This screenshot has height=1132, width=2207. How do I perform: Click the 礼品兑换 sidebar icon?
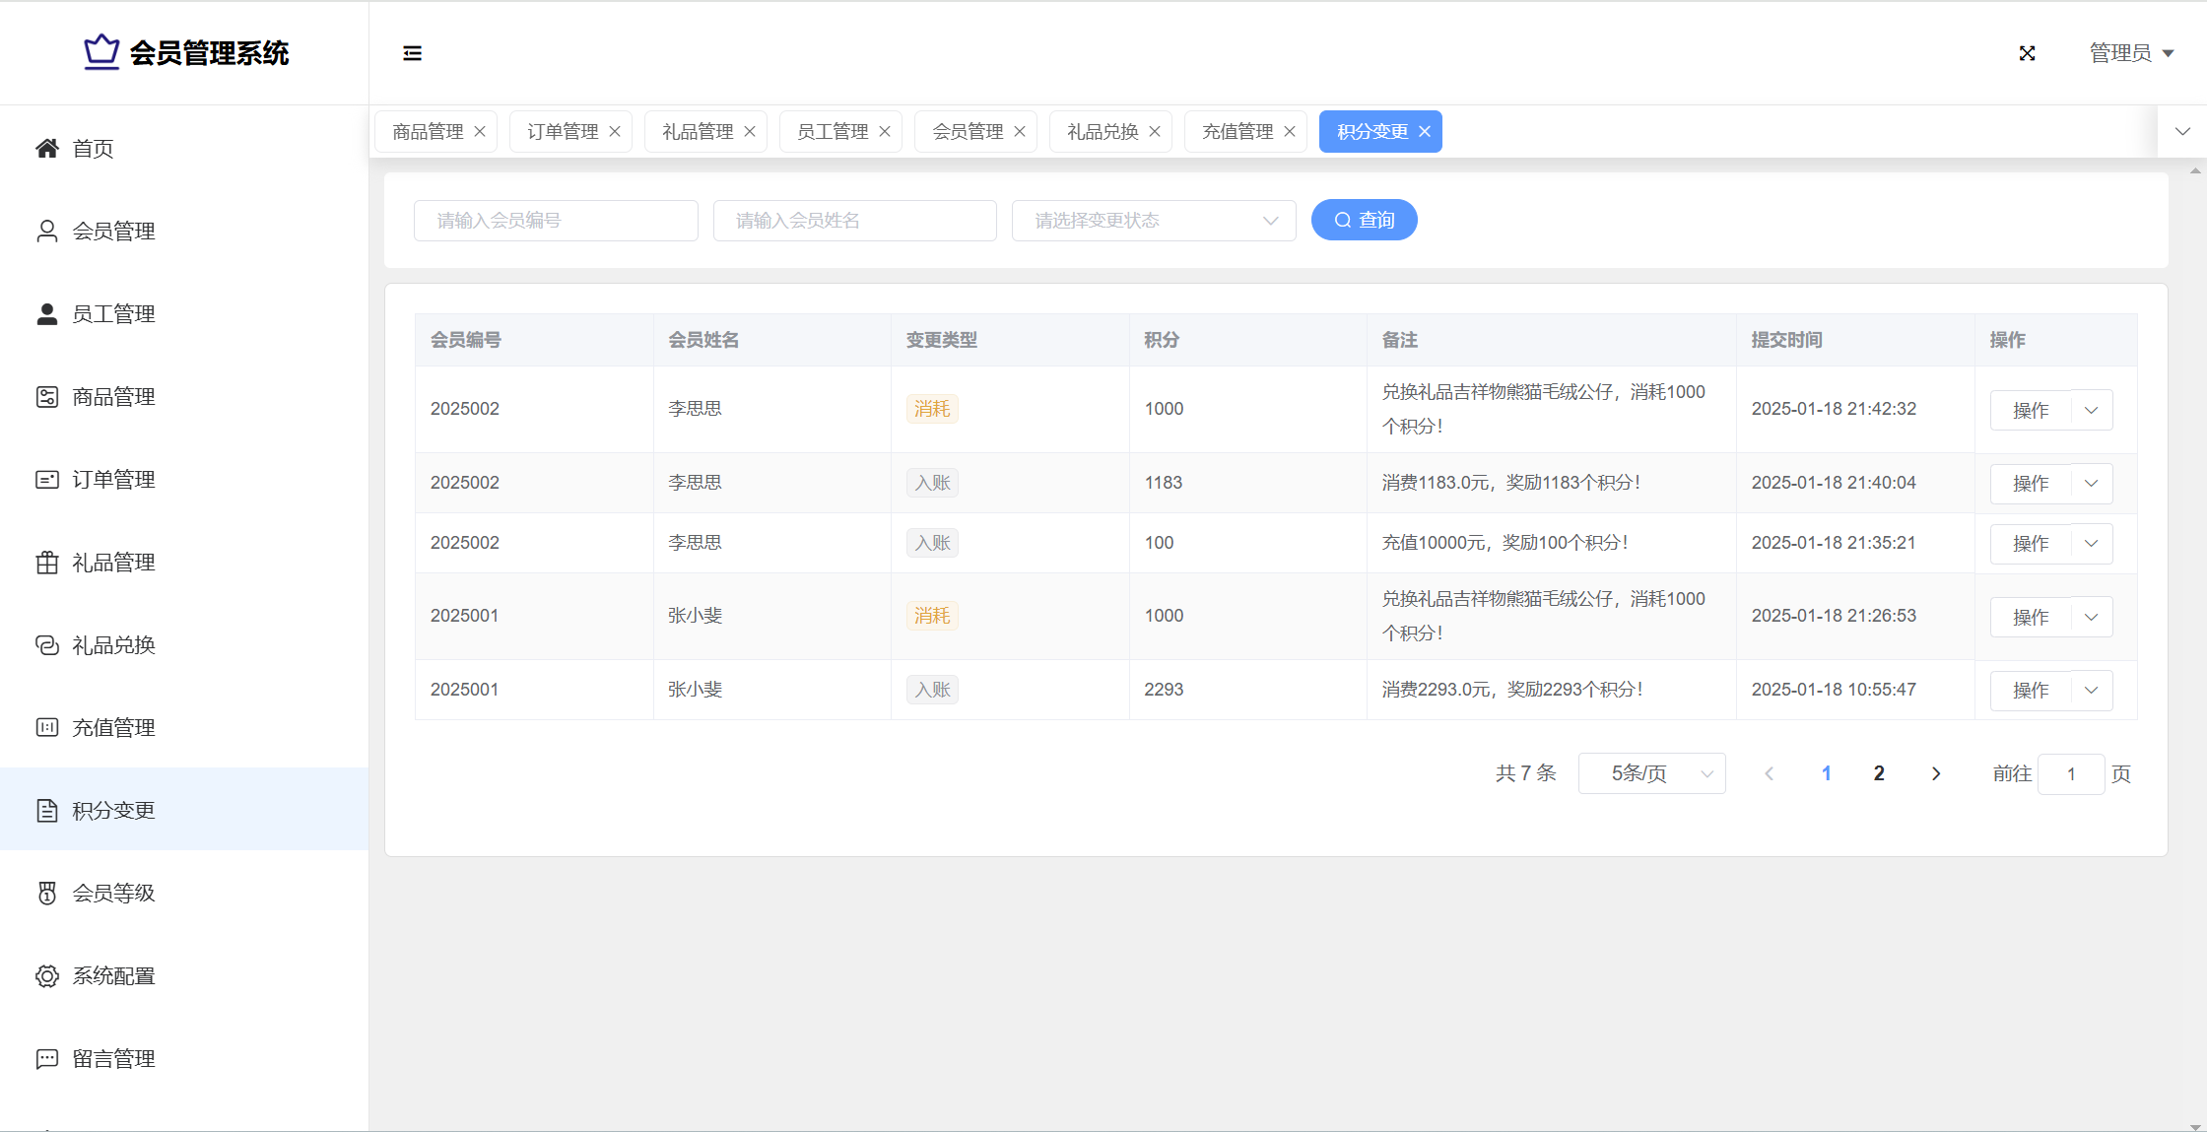point(47,645)
